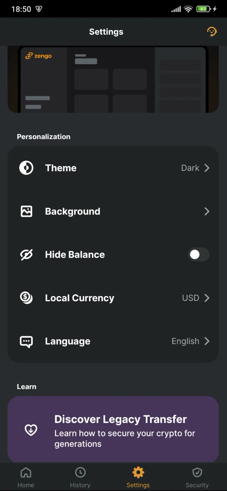Screen dimensions: 227x491
Task: Expand the Theme setting chevron
Action: tap(207, 168)
